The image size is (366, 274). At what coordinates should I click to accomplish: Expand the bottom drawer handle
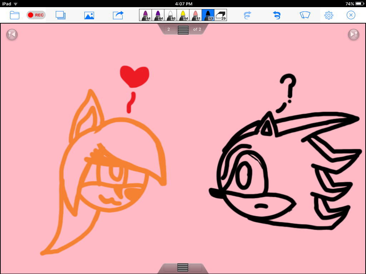tap(183, 268)
